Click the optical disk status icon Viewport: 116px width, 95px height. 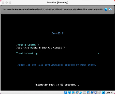tap(69, 92)
